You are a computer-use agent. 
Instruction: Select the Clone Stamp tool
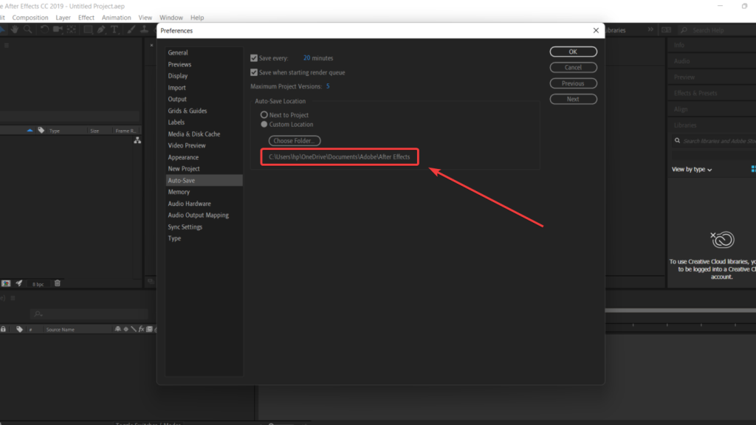[145, 30]
